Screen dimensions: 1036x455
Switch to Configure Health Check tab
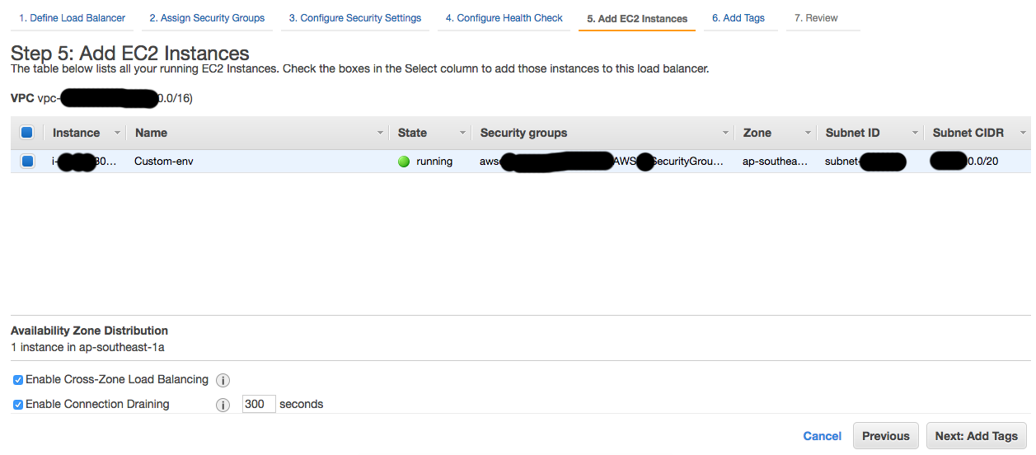[x=504, y=18]
